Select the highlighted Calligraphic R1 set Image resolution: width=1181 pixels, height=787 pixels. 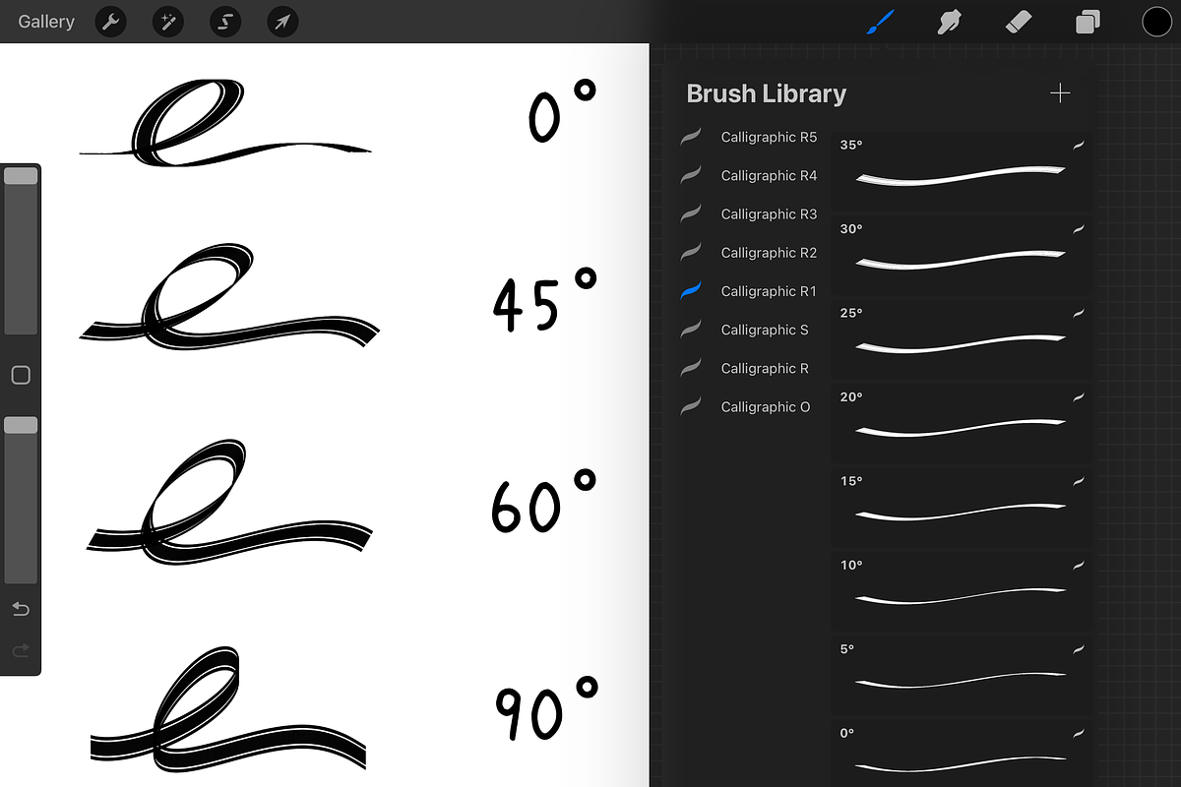coord(749,291)
